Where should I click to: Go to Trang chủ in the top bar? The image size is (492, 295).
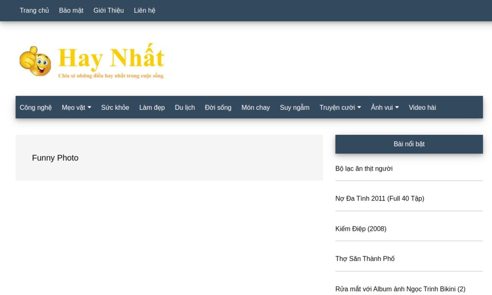coord(34,10)
